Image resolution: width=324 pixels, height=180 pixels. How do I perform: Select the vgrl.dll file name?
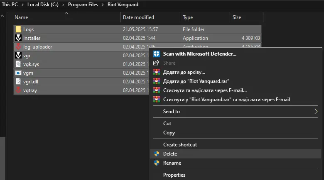click(x=31, y=82)
